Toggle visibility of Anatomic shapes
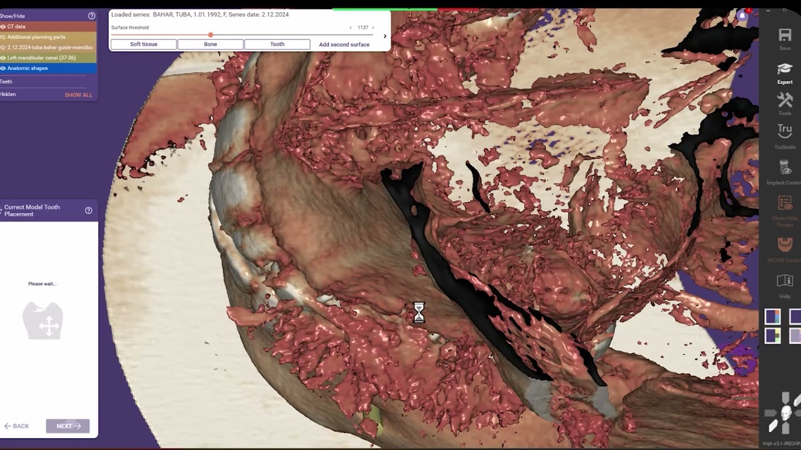 3,68
